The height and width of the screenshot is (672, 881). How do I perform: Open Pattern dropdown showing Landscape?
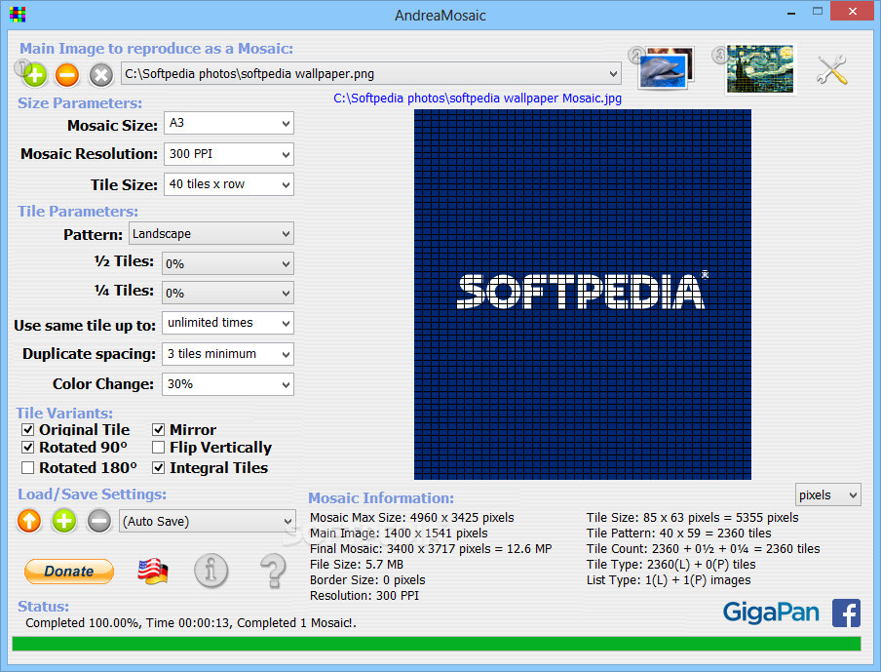click(x=211, y=234)
